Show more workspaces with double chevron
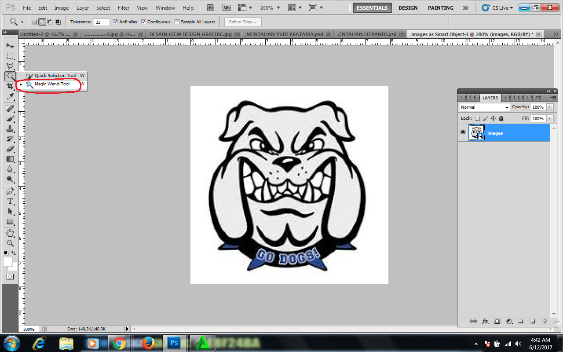 465,8
